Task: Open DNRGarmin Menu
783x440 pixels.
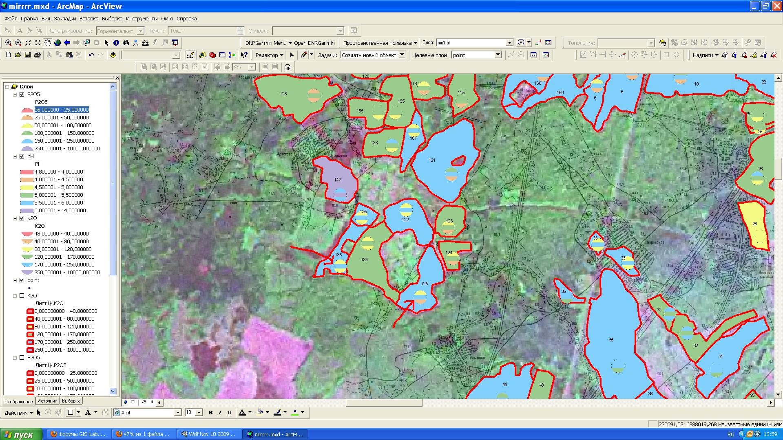Action: coord(268,43)
